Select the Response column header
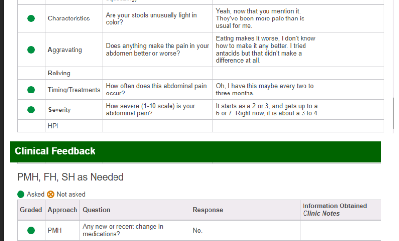399x241 pixels. pyautogui.click(x=208, y=210)
